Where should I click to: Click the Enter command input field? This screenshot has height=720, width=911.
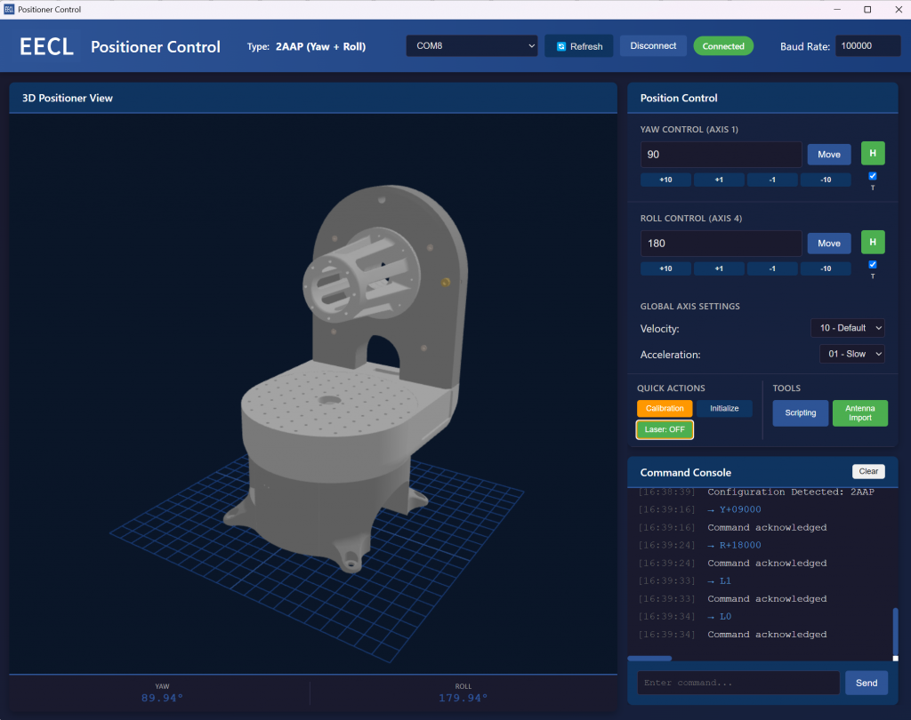tap(738, 683)
